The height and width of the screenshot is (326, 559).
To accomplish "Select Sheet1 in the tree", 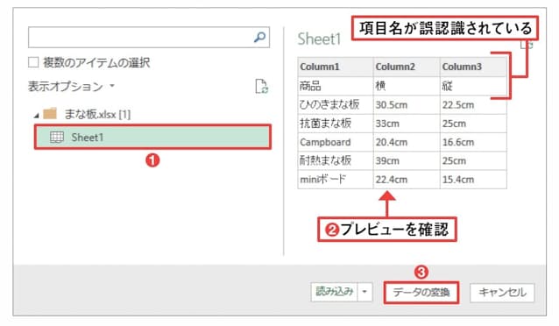I will [x=152, y=137].
